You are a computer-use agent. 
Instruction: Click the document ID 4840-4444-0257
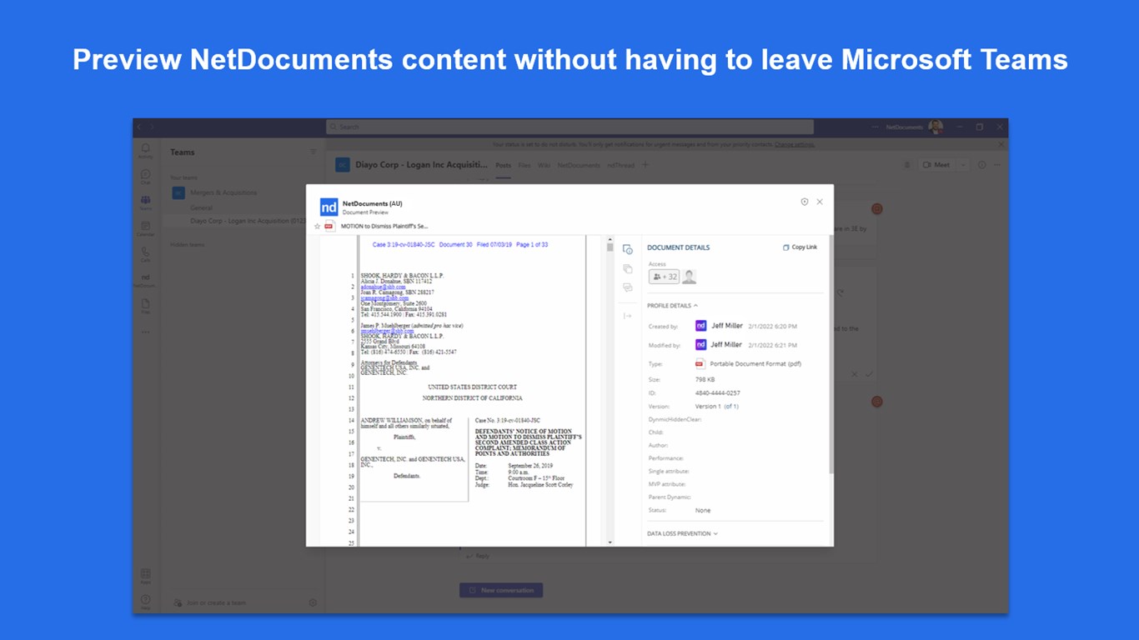point(717,393)
